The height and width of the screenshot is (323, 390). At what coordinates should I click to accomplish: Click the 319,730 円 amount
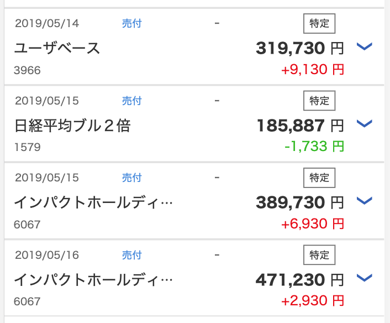click(x=300, y=48)
